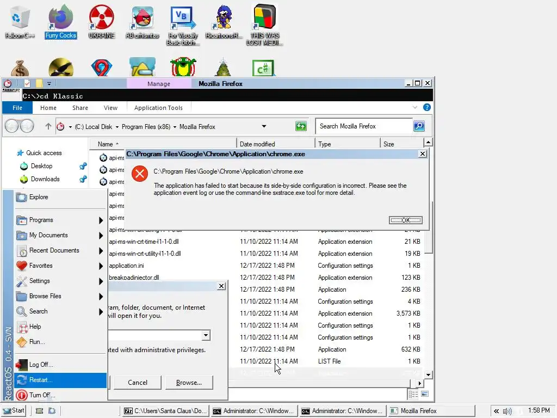Switch to large icons view in Explorer
The width and height of the screenshot is (557, 418).
[x=425, y=394]
